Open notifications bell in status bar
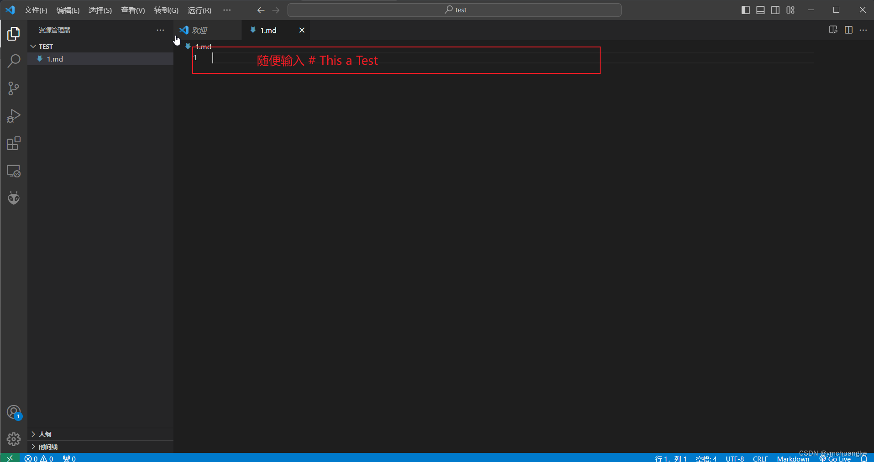 coord(864,459)
